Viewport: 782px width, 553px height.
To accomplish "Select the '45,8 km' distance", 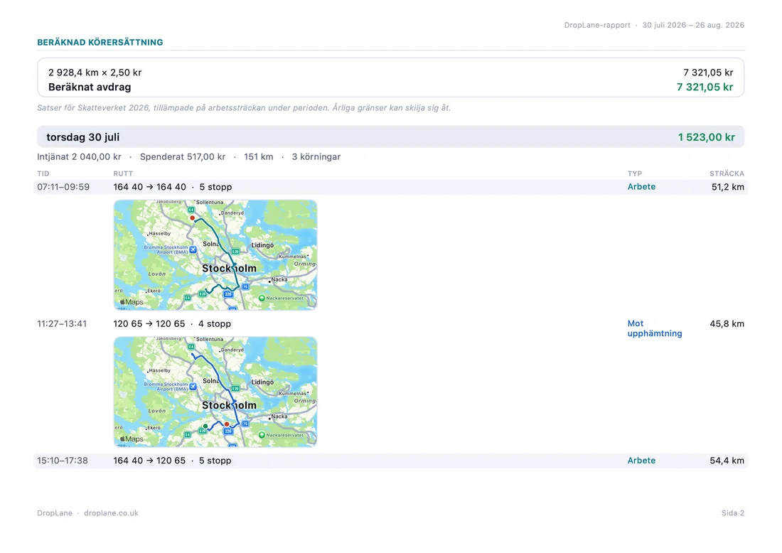I will tap(727, 323).
